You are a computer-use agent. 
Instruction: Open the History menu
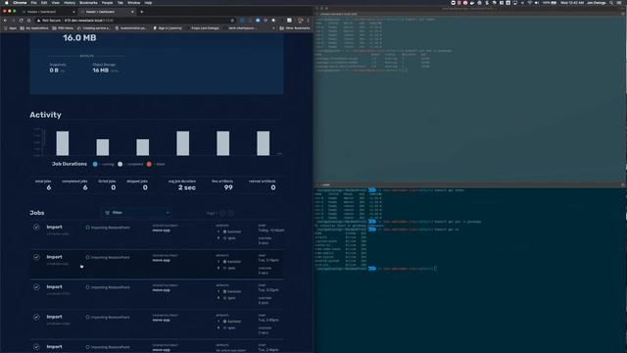coord(70,2)
